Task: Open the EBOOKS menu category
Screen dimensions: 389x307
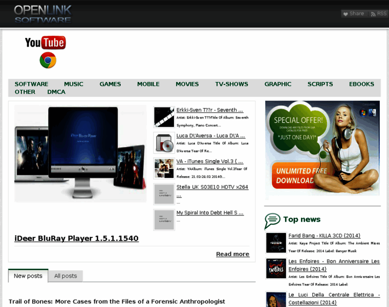Action: coord(362,84)
